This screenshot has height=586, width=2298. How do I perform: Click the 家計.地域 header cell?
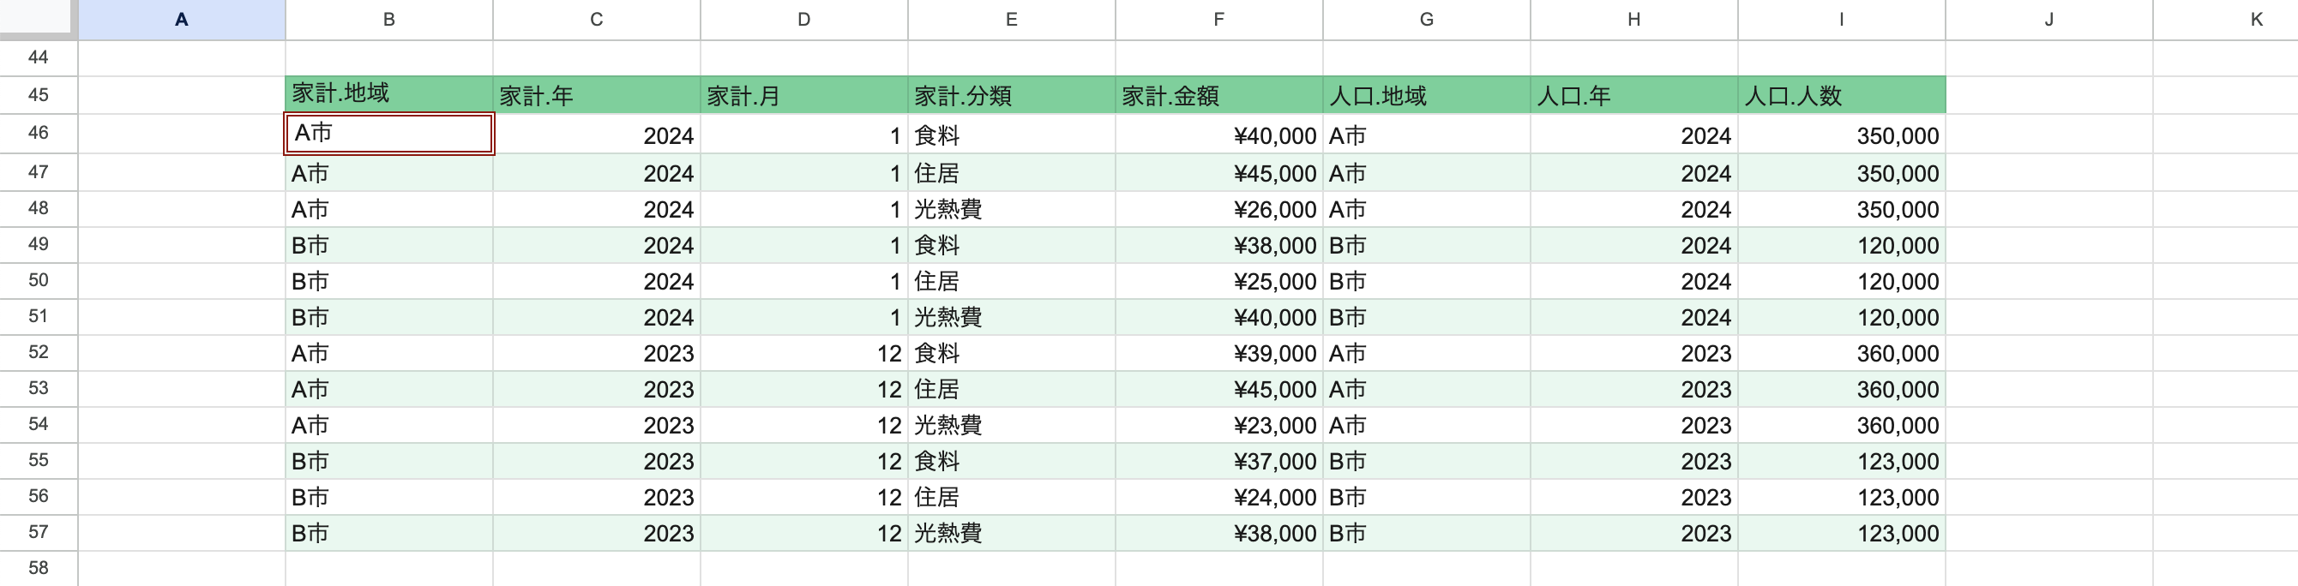tap(389, 94)
